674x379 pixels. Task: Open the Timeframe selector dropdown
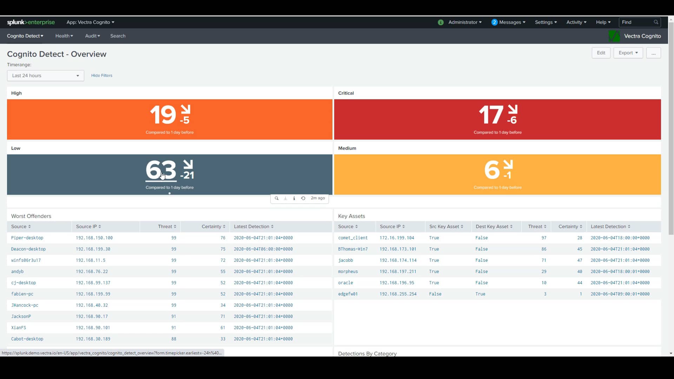45,75
